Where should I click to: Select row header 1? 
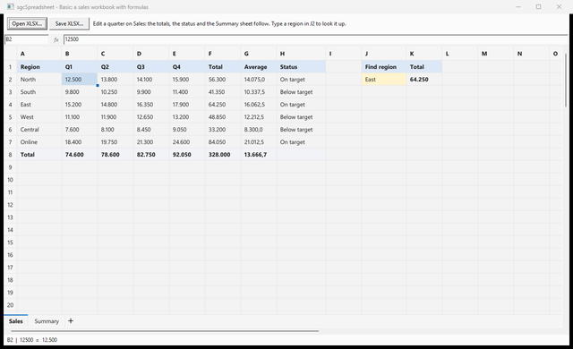tap(10, 67)
